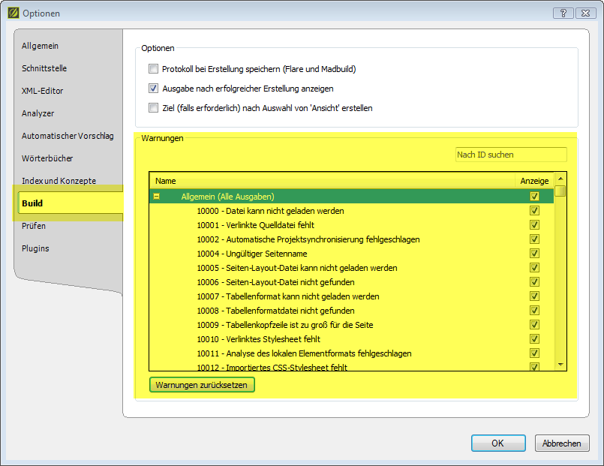This screenshot has height=466, width=604.
Task: Click scroll down arrow in warnings list
Action: click(560, 365)
